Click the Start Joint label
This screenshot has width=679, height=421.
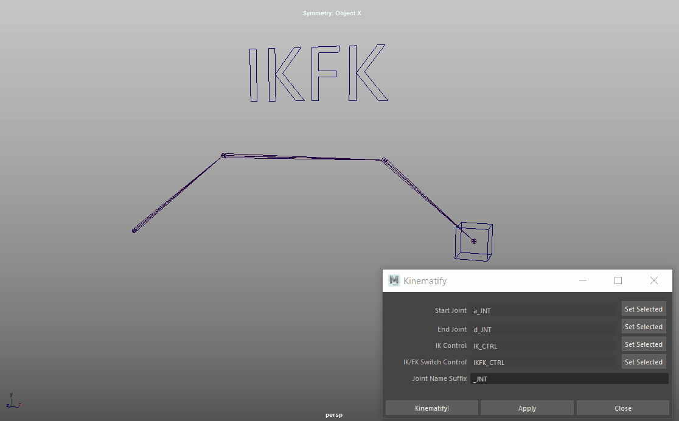pos(451,310)
